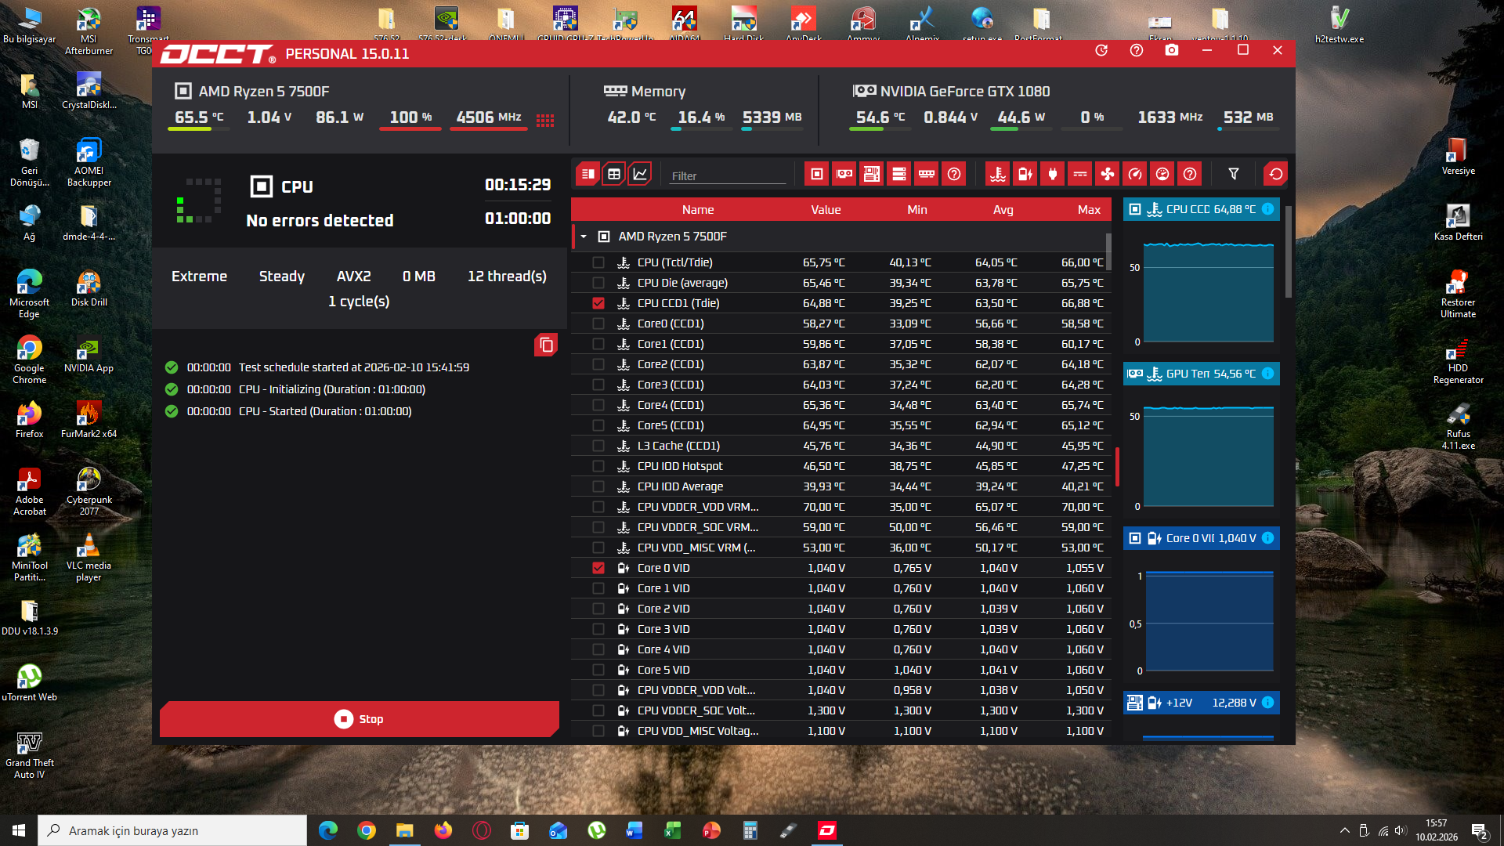Open the Cyberpunk 2077 desktop shortcut
The height and width of the screenshot is (846, 1504).
click(x=89, y=491)
